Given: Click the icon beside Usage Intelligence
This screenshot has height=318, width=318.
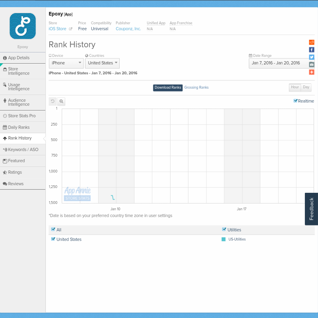Looking at the screenshot, I should 5,85.
